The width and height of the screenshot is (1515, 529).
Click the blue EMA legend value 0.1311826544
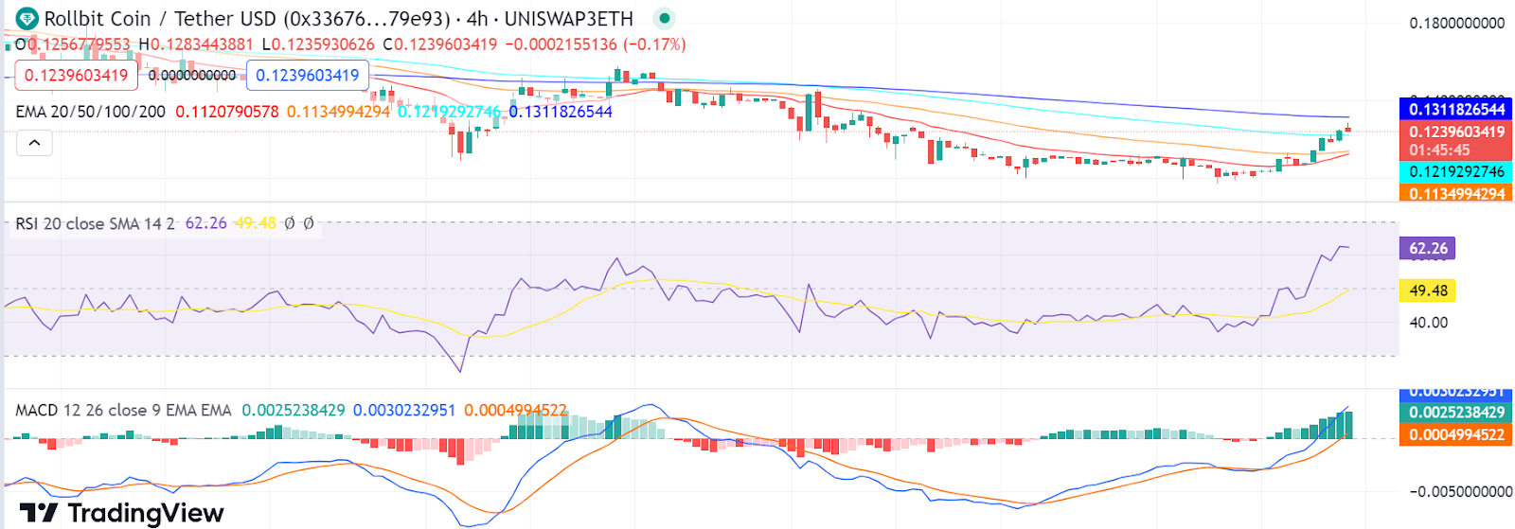tap(561, 112)
